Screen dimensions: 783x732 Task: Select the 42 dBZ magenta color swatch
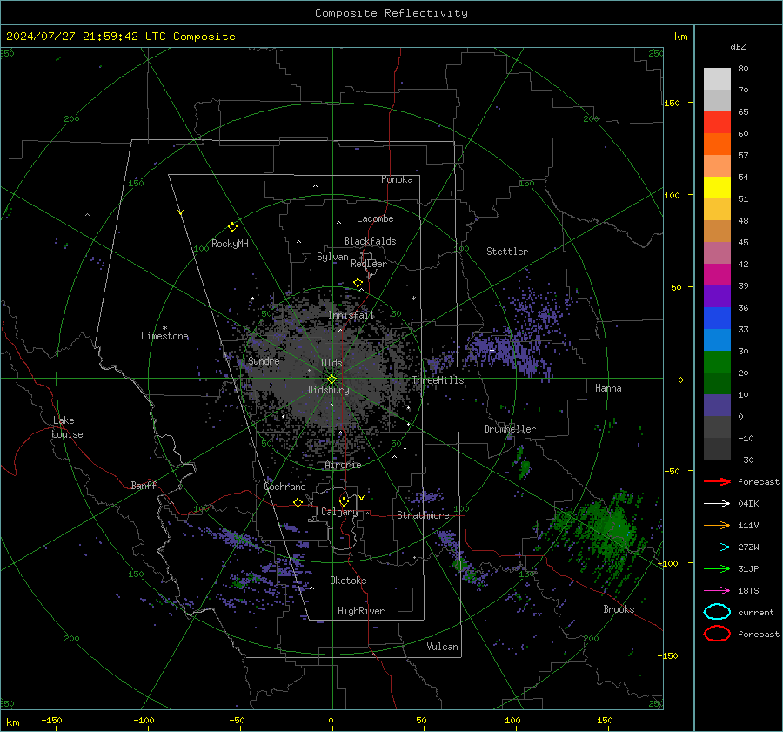click(x=717, y=275)
